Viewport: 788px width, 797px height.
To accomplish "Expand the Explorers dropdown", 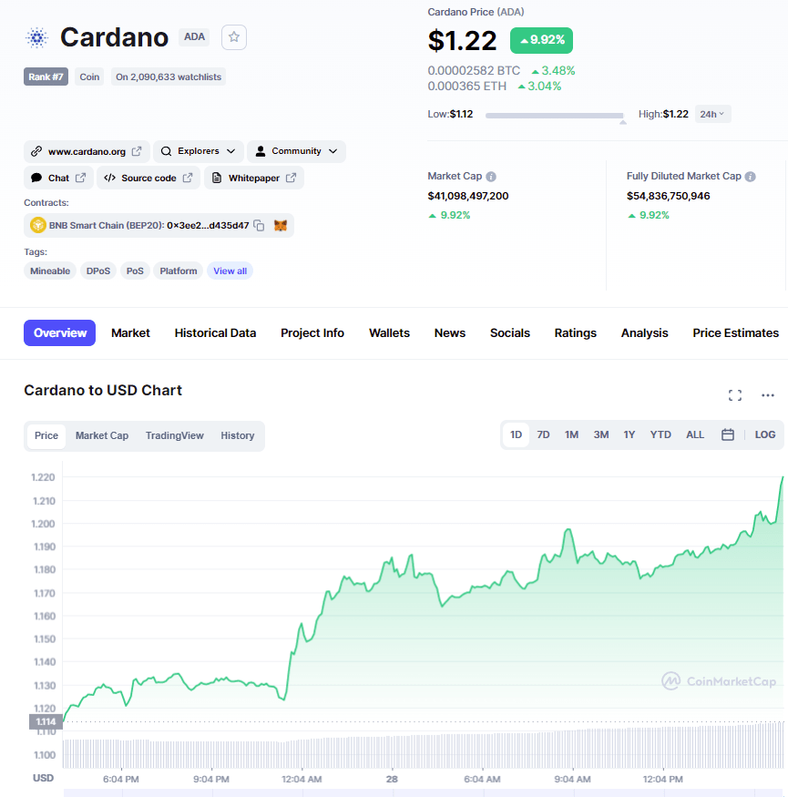I will point(198,151).
